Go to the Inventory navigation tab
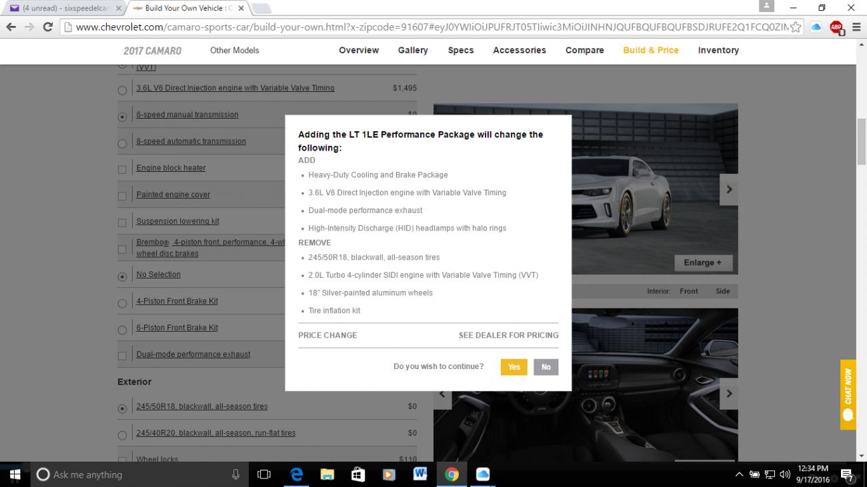Viewport: 867px width, 487px height. pyautogui.click(x=718, y=51)
